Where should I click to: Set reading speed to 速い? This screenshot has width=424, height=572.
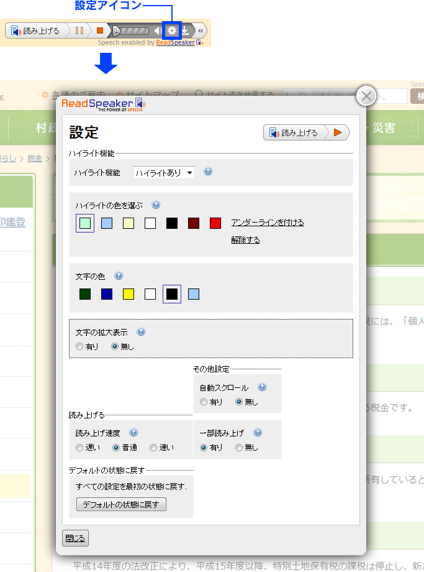pyautogui.click(x=153, y=448)
